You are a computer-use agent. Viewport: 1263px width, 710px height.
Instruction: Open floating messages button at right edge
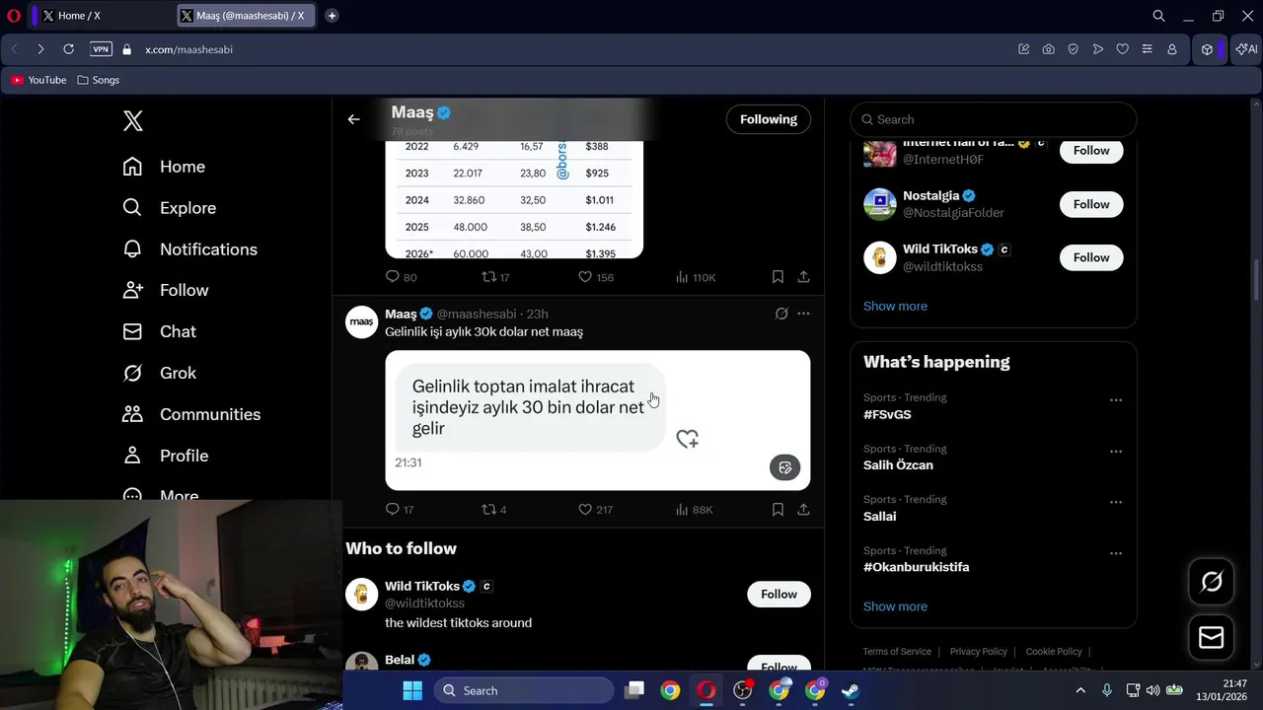(1211, 639)
